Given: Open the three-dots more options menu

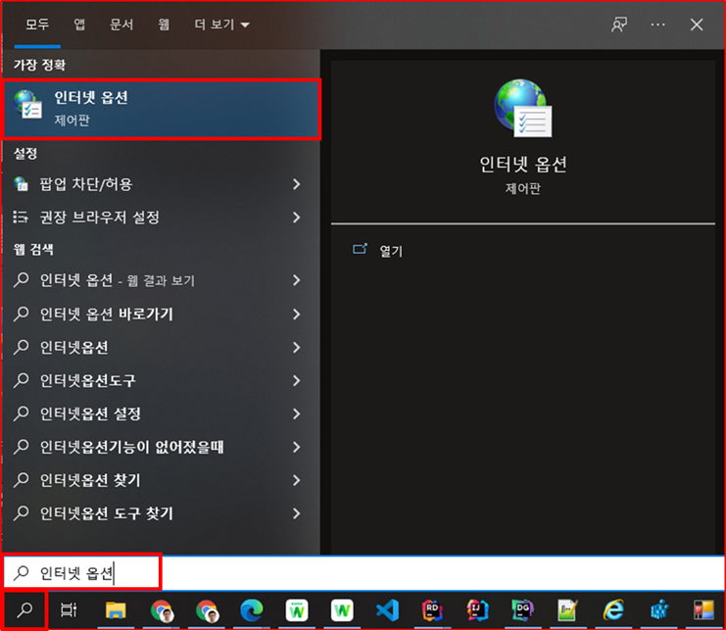Looking at the screenshot, I should click(657, 24).
